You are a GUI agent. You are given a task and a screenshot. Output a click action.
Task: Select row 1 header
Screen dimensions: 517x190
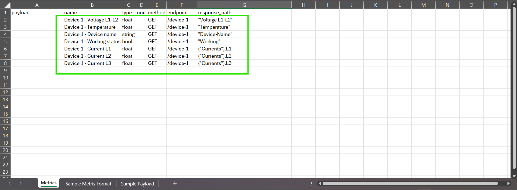5,12
